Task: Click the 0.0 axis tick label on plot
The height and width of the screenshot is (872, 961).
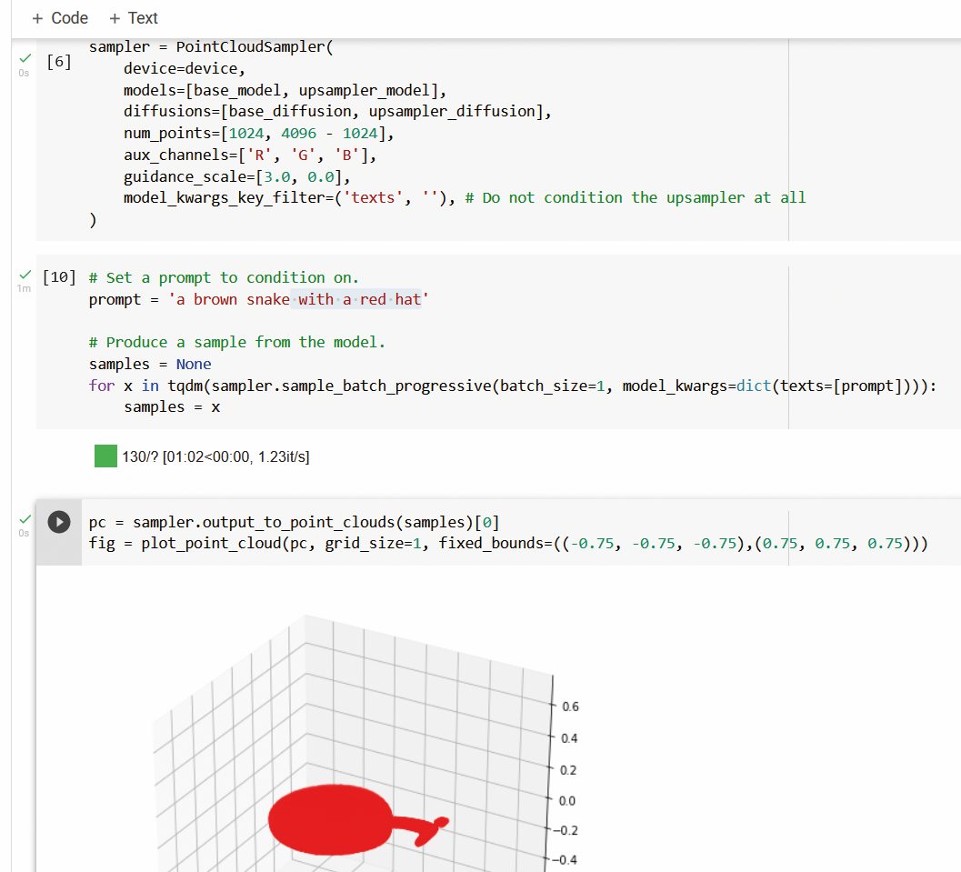Action: point(567,801)
